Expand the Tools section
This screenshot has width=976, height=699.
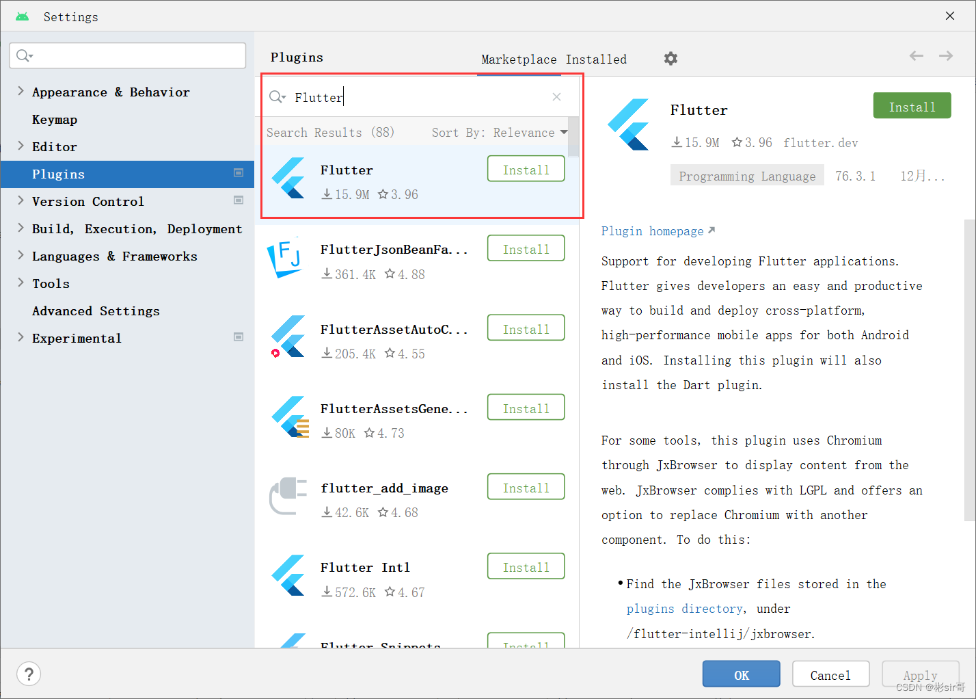[x=21, y=282]
